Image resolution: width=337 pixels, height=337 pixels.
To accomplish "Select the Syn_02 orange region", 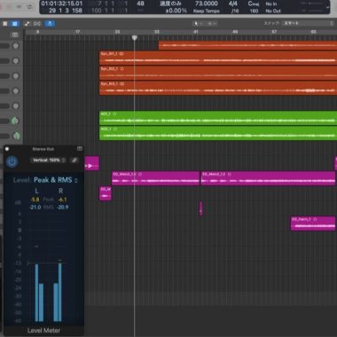I will pos(218,73).
